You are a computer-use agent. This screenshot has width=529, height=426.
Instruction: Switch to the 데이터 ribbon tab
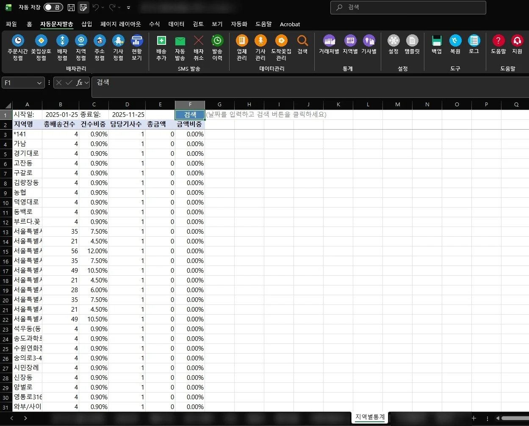tap(176, 24)
